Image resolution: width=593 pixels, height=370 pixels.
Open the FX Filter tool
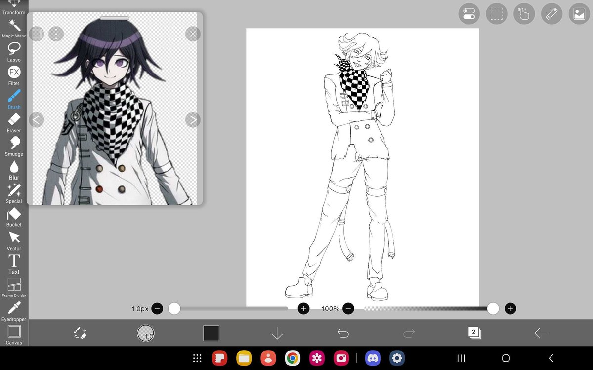click(x=14, y=75)
